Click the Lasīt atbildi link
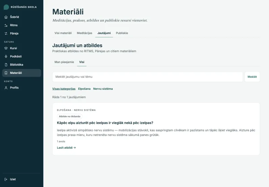The height and width of the screenshot is (187, 269). pyautogui.click(x=66, y=148)
